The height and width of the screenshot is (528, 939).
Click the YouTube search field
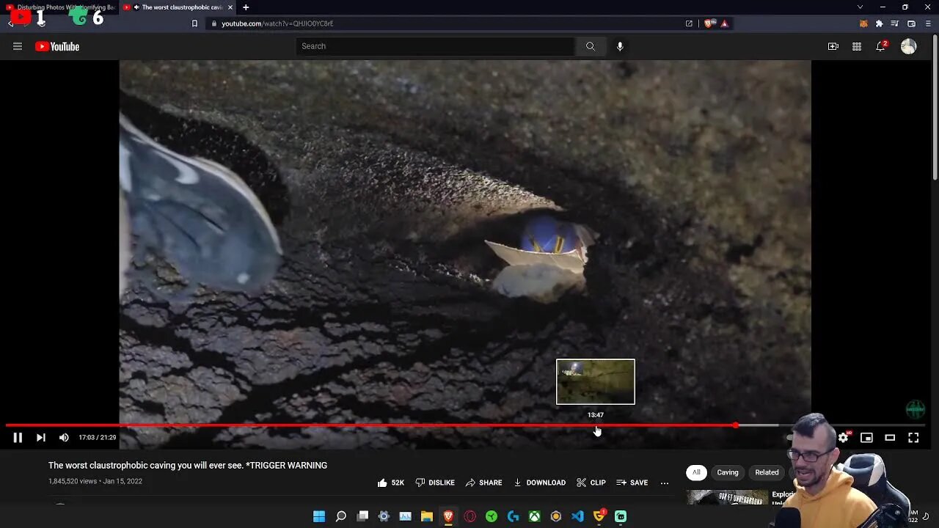coord(436,46)
